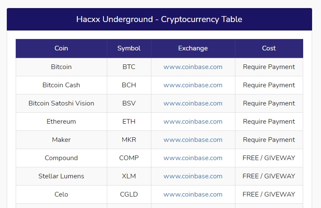Viewport: 321px width, 208px height.
Task: Visit the Ethereum exchange link
Action: click(x=193, y=122)
